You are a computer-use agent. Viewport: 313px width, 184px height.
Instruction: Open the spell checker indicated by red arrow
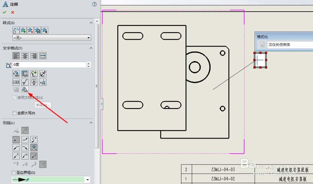pyautogui.click(x=25, y=89)
